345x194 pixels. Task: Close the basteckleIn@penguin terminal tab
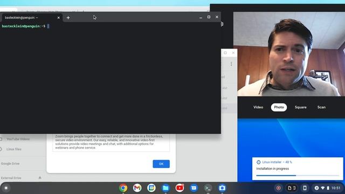[x=59, y=18]
